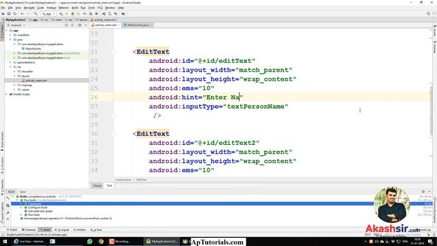This screenshot has width=437, height=246.
Task: Click the green Run app icon
Action: [x=61, y=14]
